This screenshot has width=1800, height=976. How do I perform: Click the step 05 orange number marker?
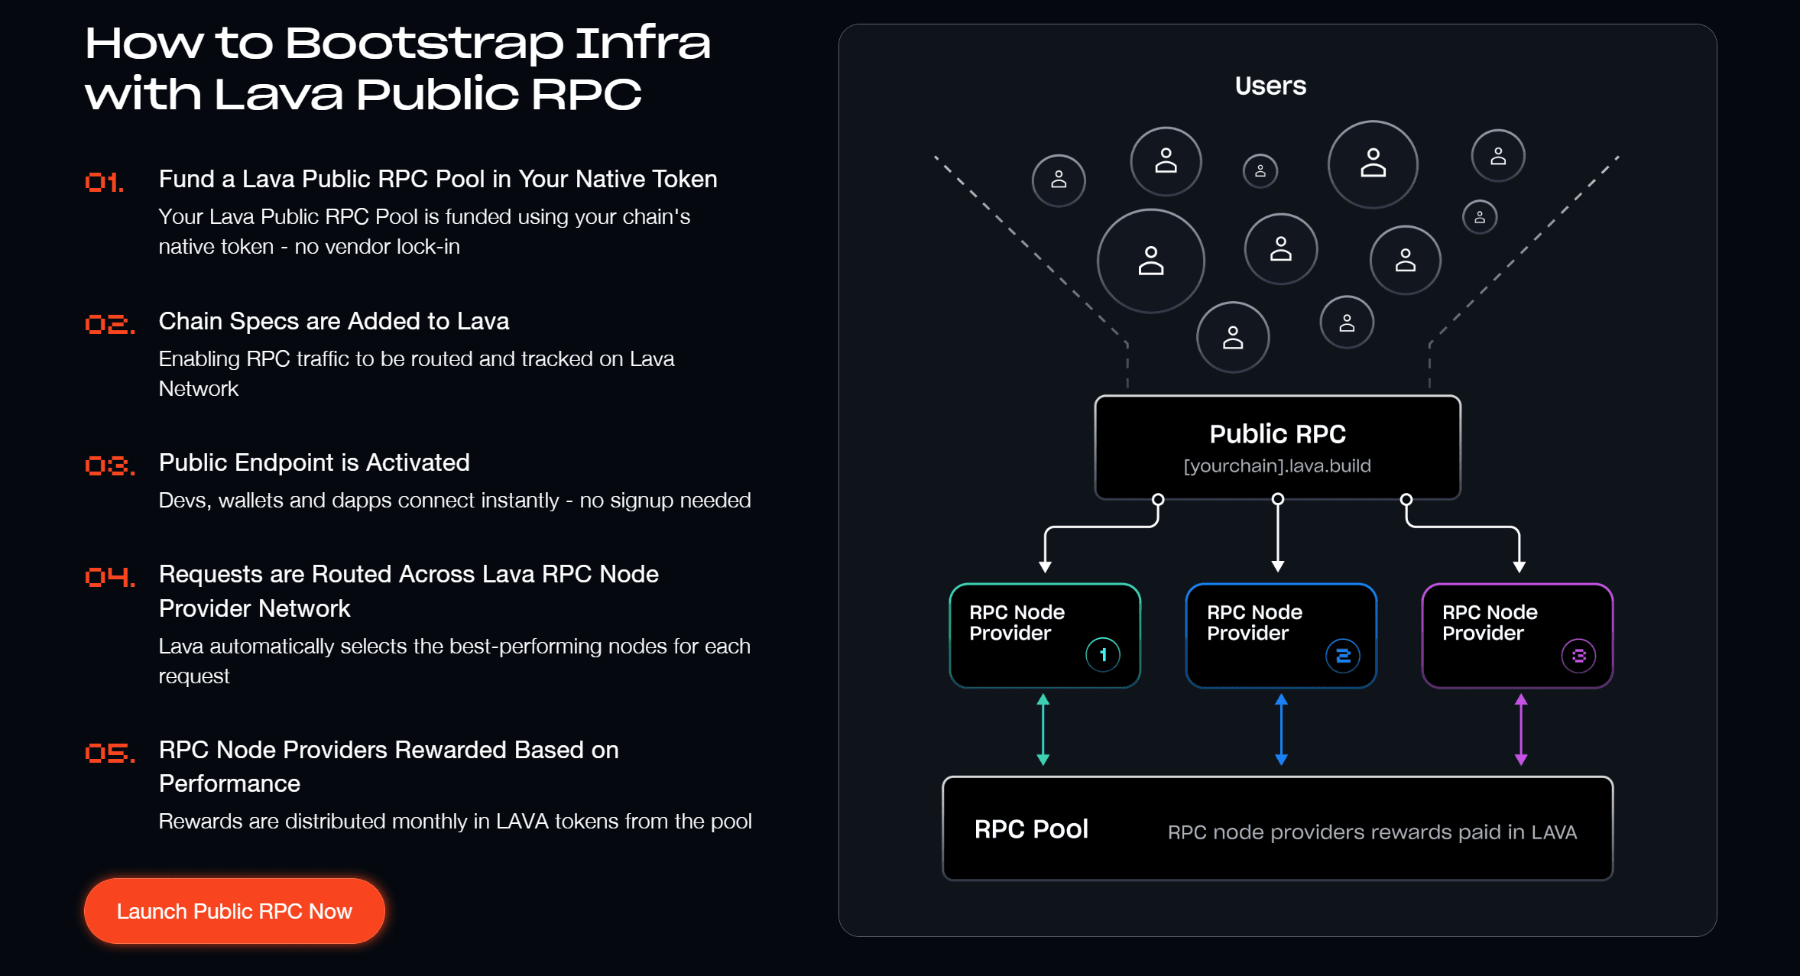109,753
